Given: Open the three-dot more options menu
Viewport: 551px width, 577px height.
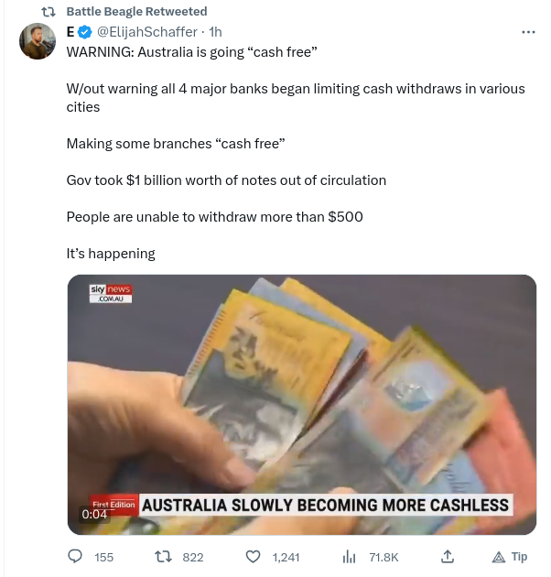Looking at the screenshot, I should [x=528, y=32].
